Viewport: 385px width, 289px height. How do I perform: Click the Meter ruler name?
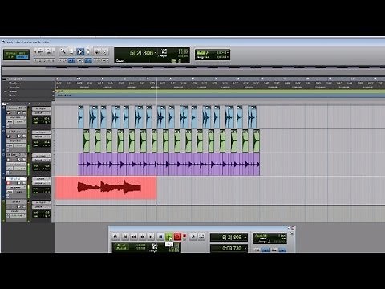[13, 96]
